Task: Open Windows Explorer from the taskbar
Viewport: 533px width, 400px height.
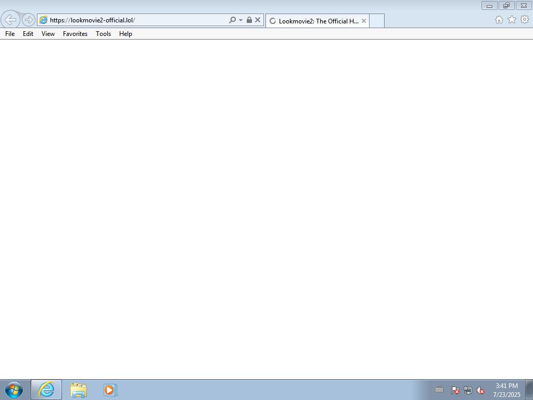Action: pyautogui.click(x=79, y=390)
